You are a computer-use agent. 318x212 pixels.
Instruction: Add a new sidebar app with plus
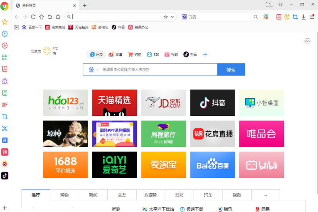coord(5,208)
